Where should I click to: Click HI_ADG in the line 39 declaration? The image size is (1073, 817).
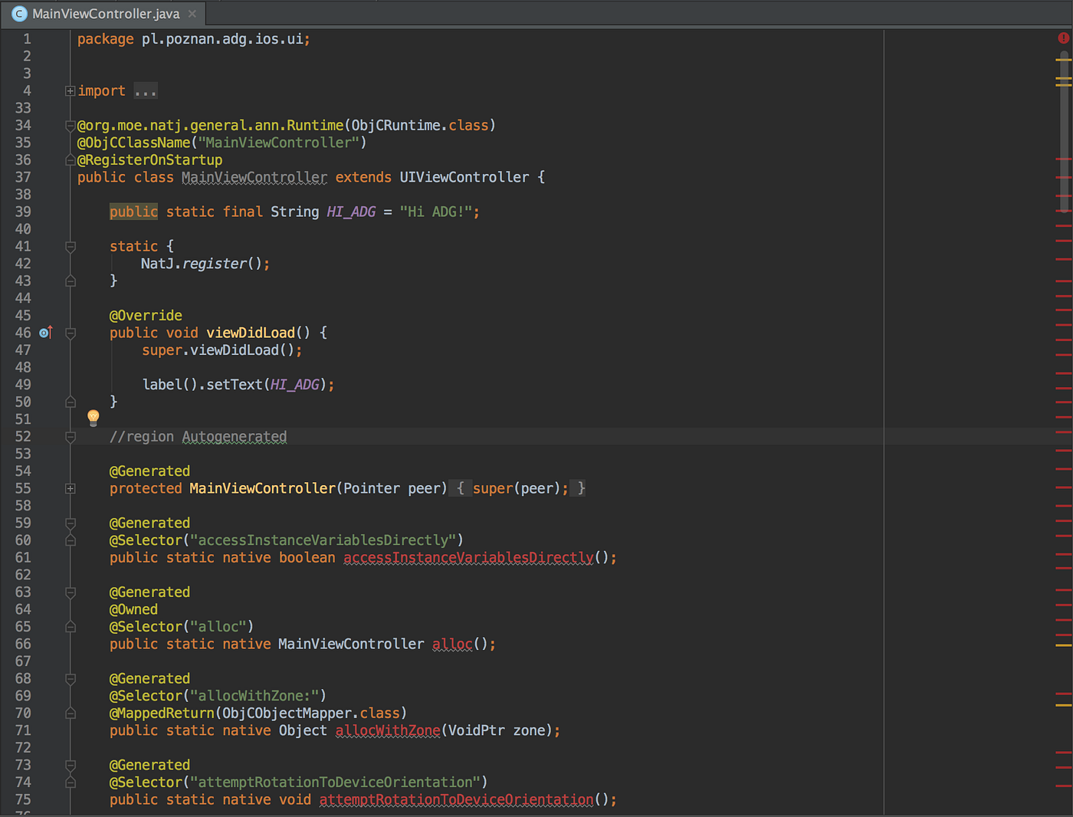351,212
